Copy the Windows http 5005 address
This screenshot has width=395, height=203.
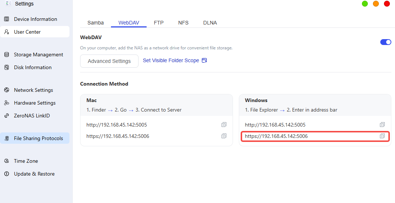click(382, 125)
